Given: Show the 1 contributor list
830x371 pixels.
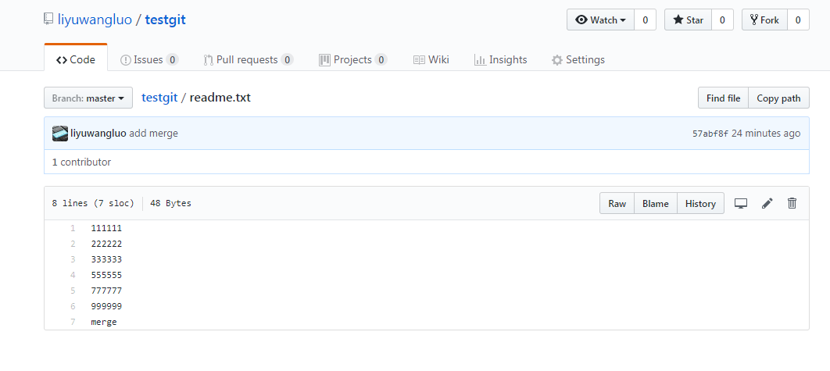Looking at the screenshot, I should (x=81, y=162).
